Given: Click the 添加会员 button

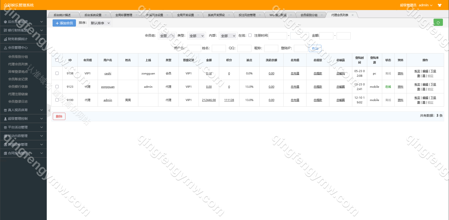Looking at the screenshot, I should pyautogui.click(x=64, y=23).
